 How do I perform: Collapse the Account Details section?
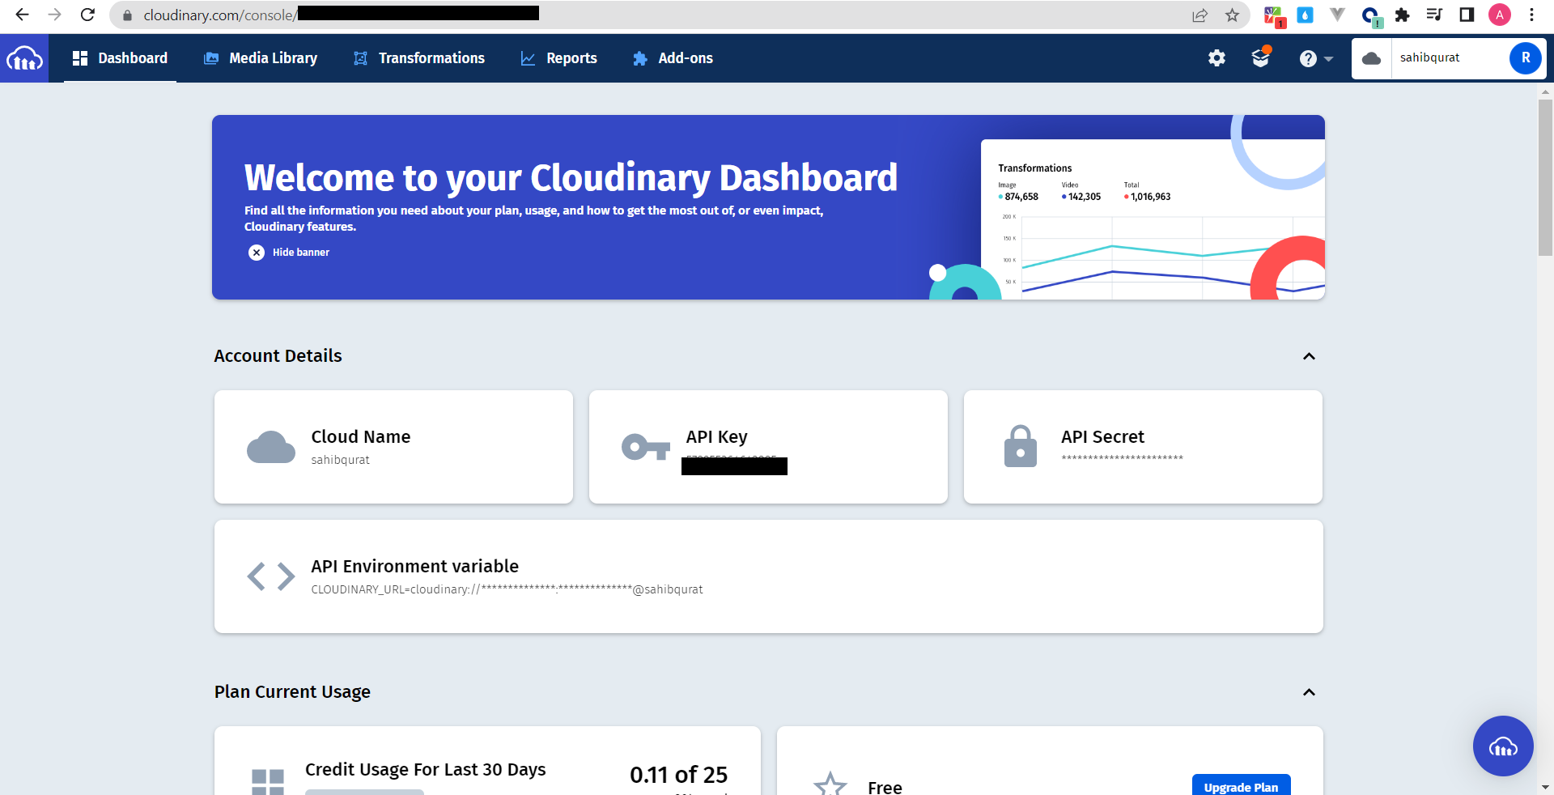1309,356
